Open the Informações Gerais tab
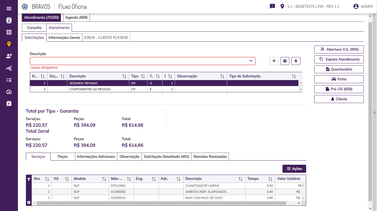377x211 pixels. tap(64, 37)
